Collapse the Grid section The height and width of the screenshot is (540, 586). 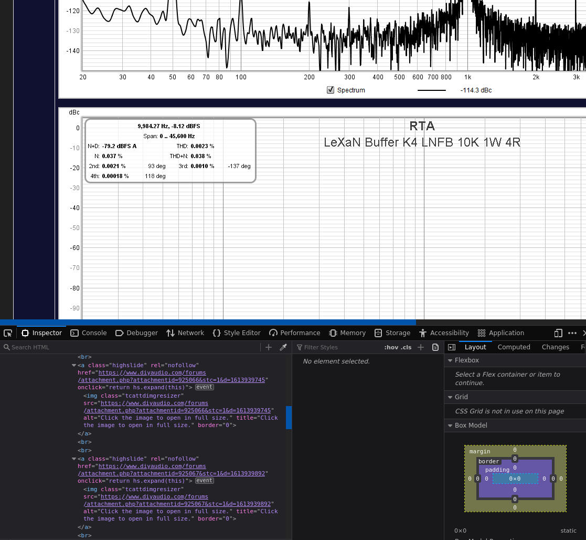[x=450, y=397]
